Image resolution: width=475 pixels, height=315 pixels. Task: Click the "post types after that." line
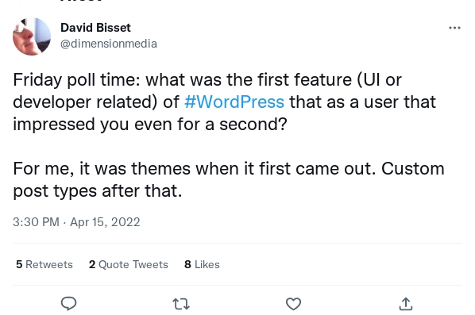[x=98, y=191]
